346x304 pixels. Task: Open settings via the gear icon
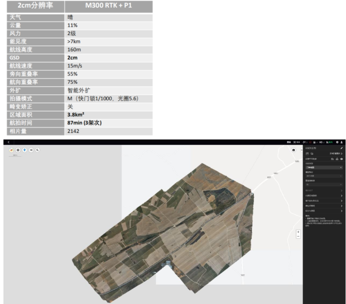coord(337,142)
